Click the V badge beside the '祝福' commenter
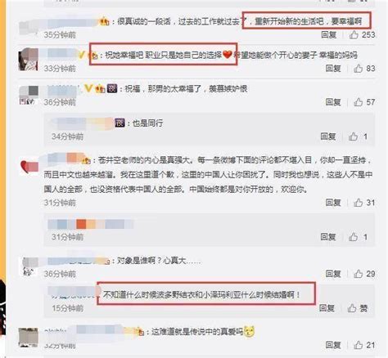388x358 pixels. [x=88, y=88]
